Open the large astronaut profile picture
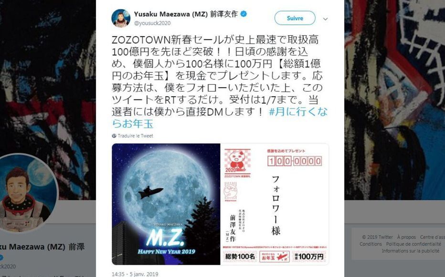445x277 pixels. click(28, 193)
